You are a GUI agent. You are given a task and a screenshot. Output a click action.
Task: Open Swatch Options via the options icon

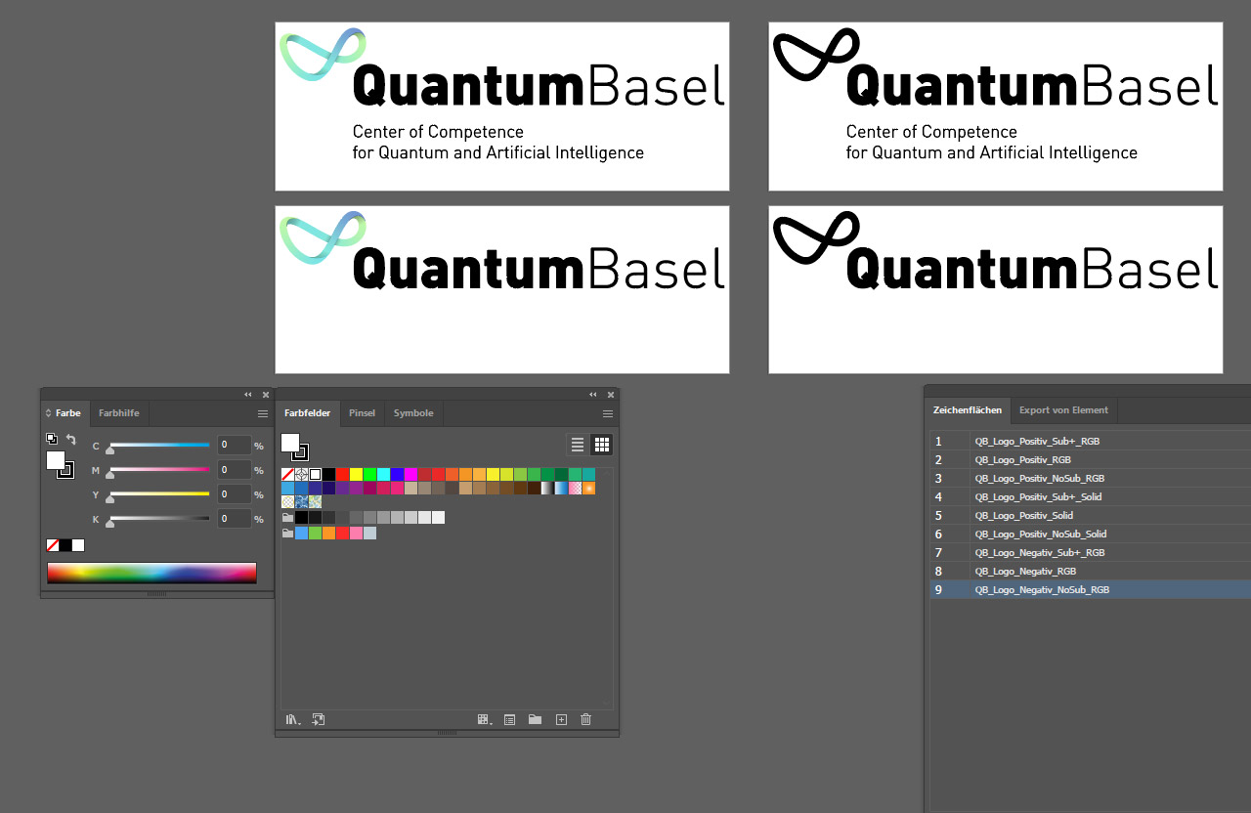point(509,719)
